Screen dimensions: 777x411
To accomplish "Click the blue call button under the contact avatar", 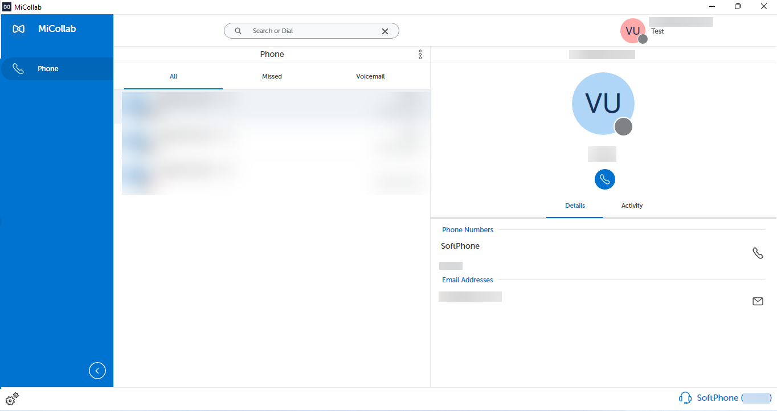I will coord(604,179).
